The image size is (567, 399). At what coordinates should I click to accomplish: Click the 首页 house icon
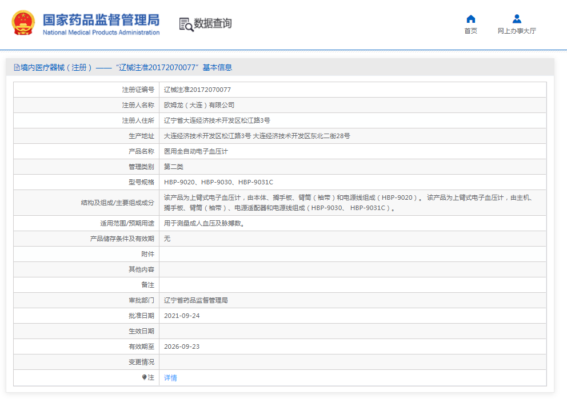pyautogui.click(x=470, y=19)
